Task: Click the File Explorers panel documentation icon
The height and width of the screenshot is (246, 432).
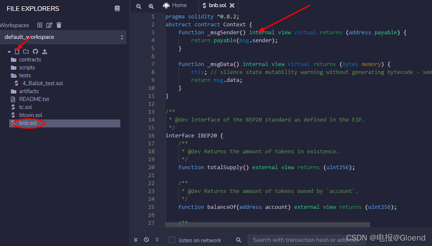Action: pos(117,8)
